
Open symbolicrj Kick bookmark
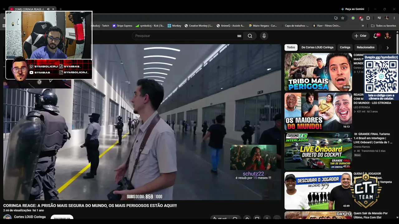150,26
